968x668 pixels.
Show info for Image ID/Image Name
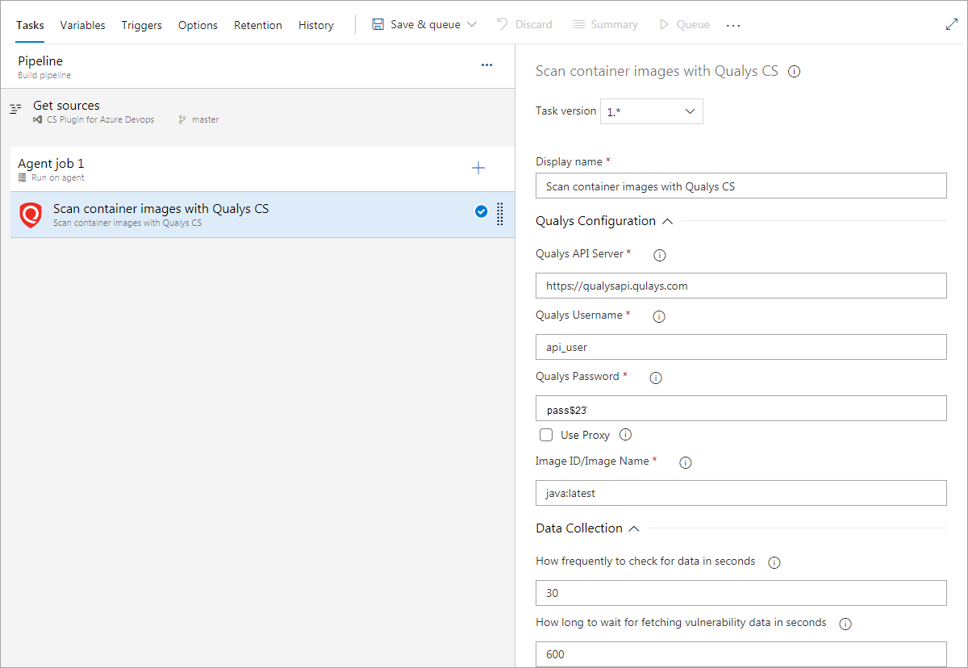coord(686,462)
